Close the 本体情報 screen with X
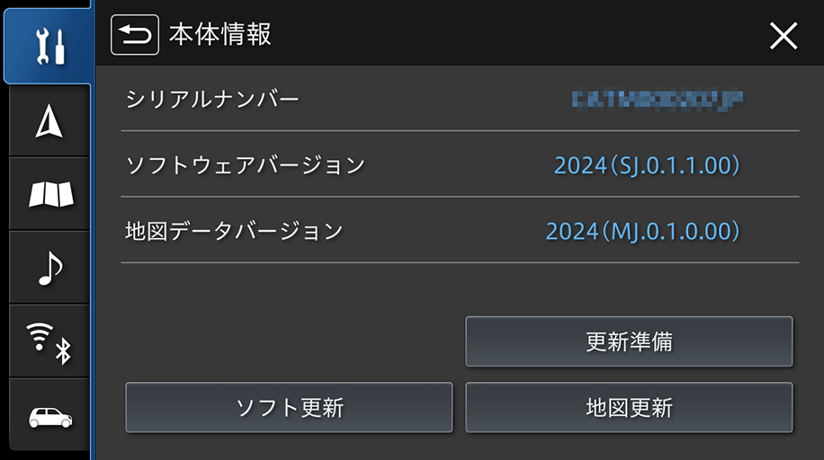 tap(784, 36)
